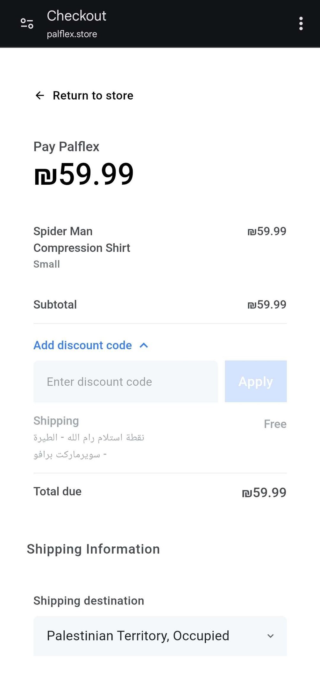
Task: Click the Add discount code link
Action: 83,345
